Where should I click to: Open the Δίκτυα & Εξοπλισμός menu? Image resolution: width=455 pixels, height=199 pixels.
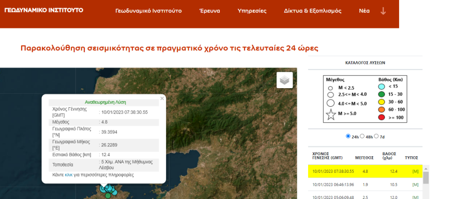point(312,11)
